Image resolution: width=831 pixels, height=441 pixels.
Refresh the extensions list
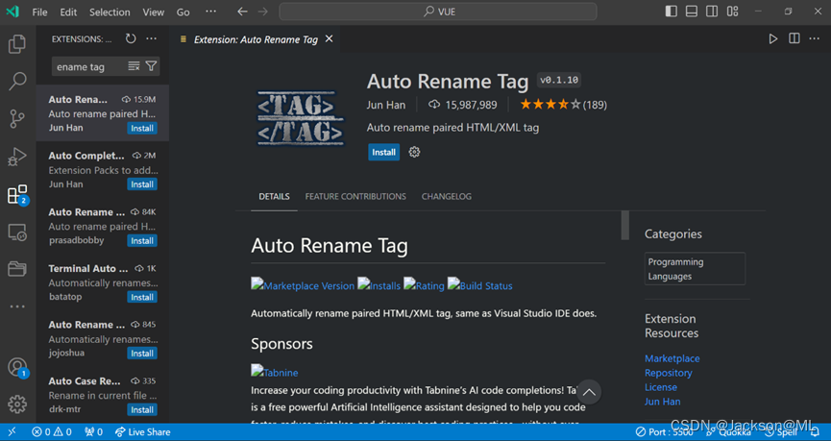pyautogui.click(x=131, y=38)
